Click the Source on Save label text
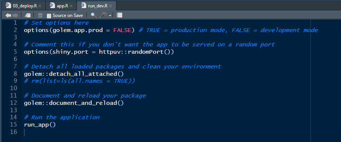The width and height of the screenshot is (341, 142). (x=68, y=15)
